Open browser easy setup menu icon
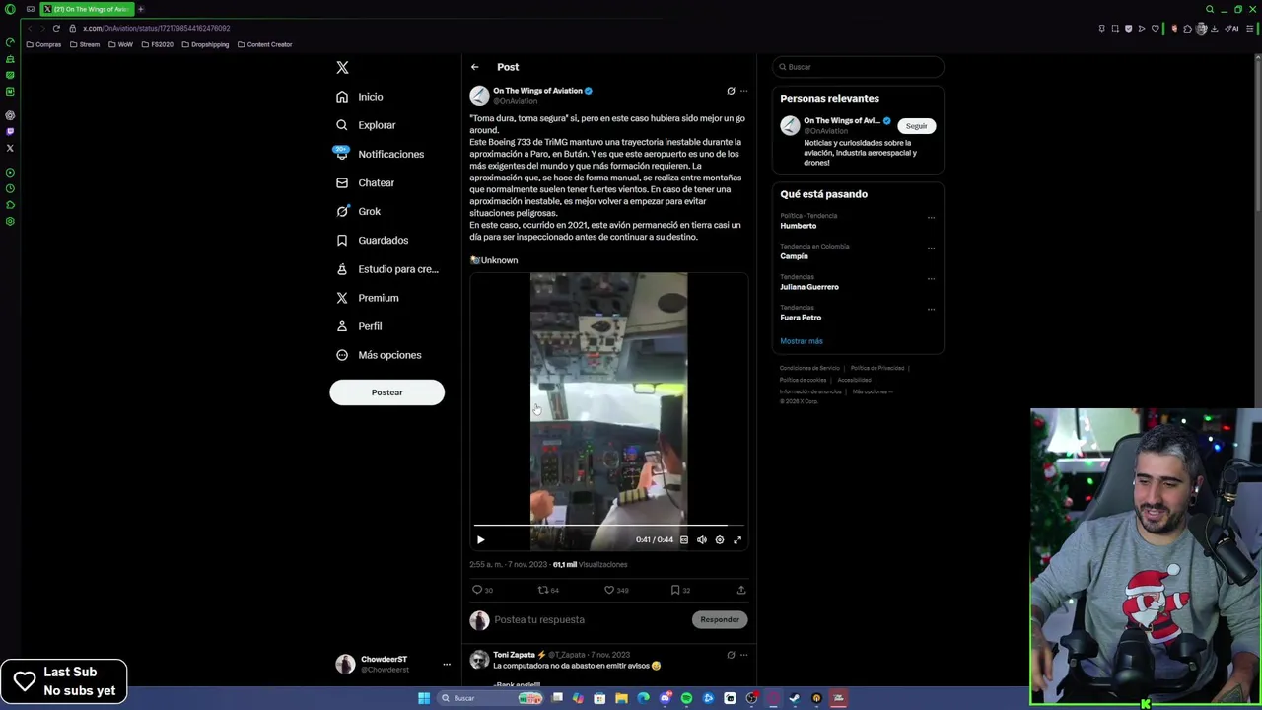 pyautogui.click(x=1252, y=29)
